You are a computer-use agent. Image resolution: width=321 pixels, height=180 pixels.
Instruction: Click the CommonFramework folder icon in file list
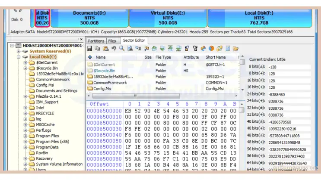(90, 82)
